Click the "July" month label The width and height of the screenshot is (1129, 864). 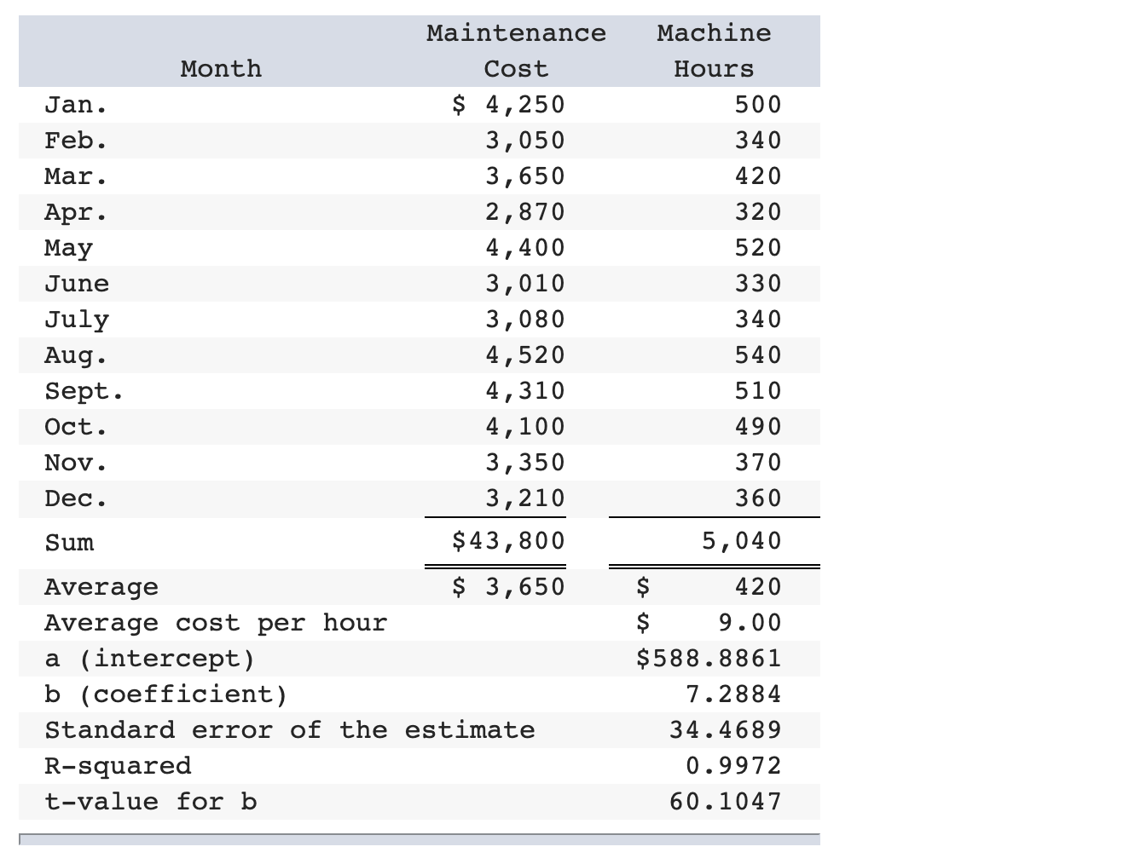click(77, 320)
